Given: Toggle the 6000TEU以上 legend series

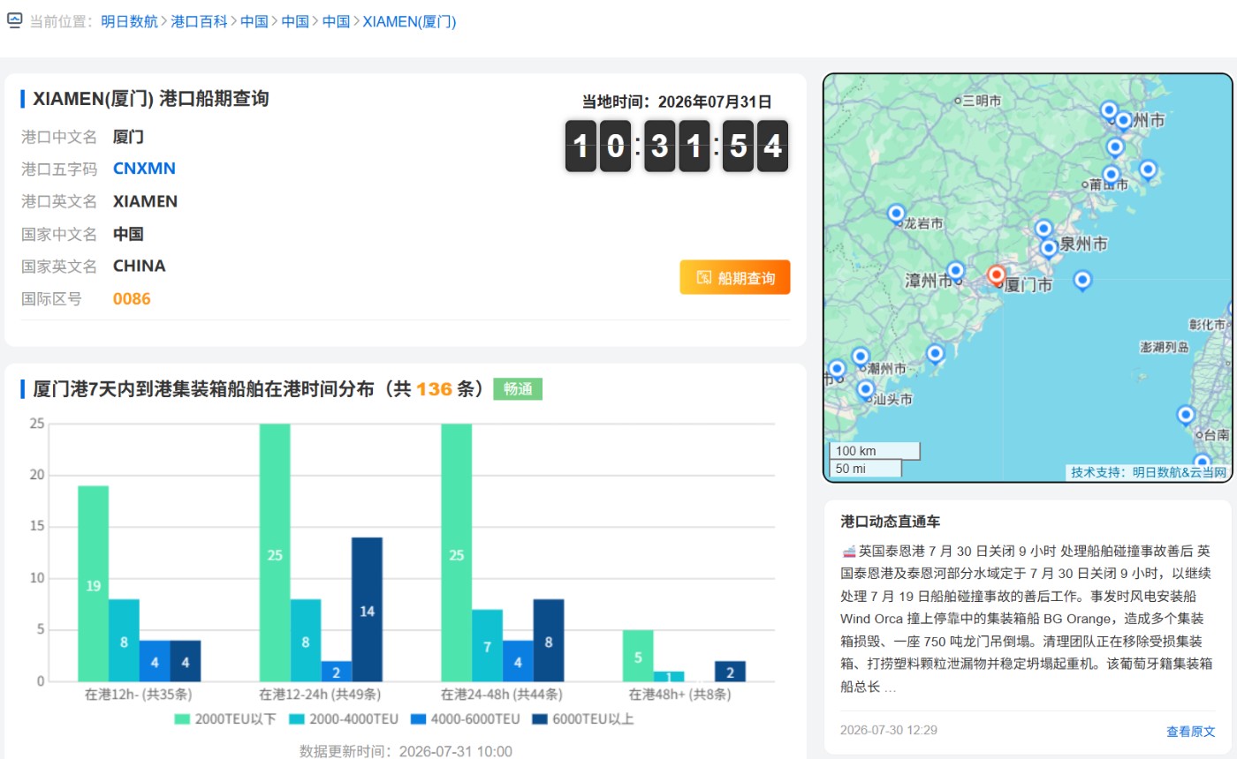Looking at the screenshot, I should tap(583, 719).
